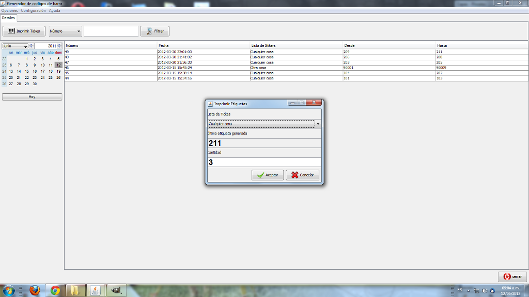Open GIMP from the taskbar
Image resolution: width=529 pixels, height=297 pixels.
click(116, 290)
